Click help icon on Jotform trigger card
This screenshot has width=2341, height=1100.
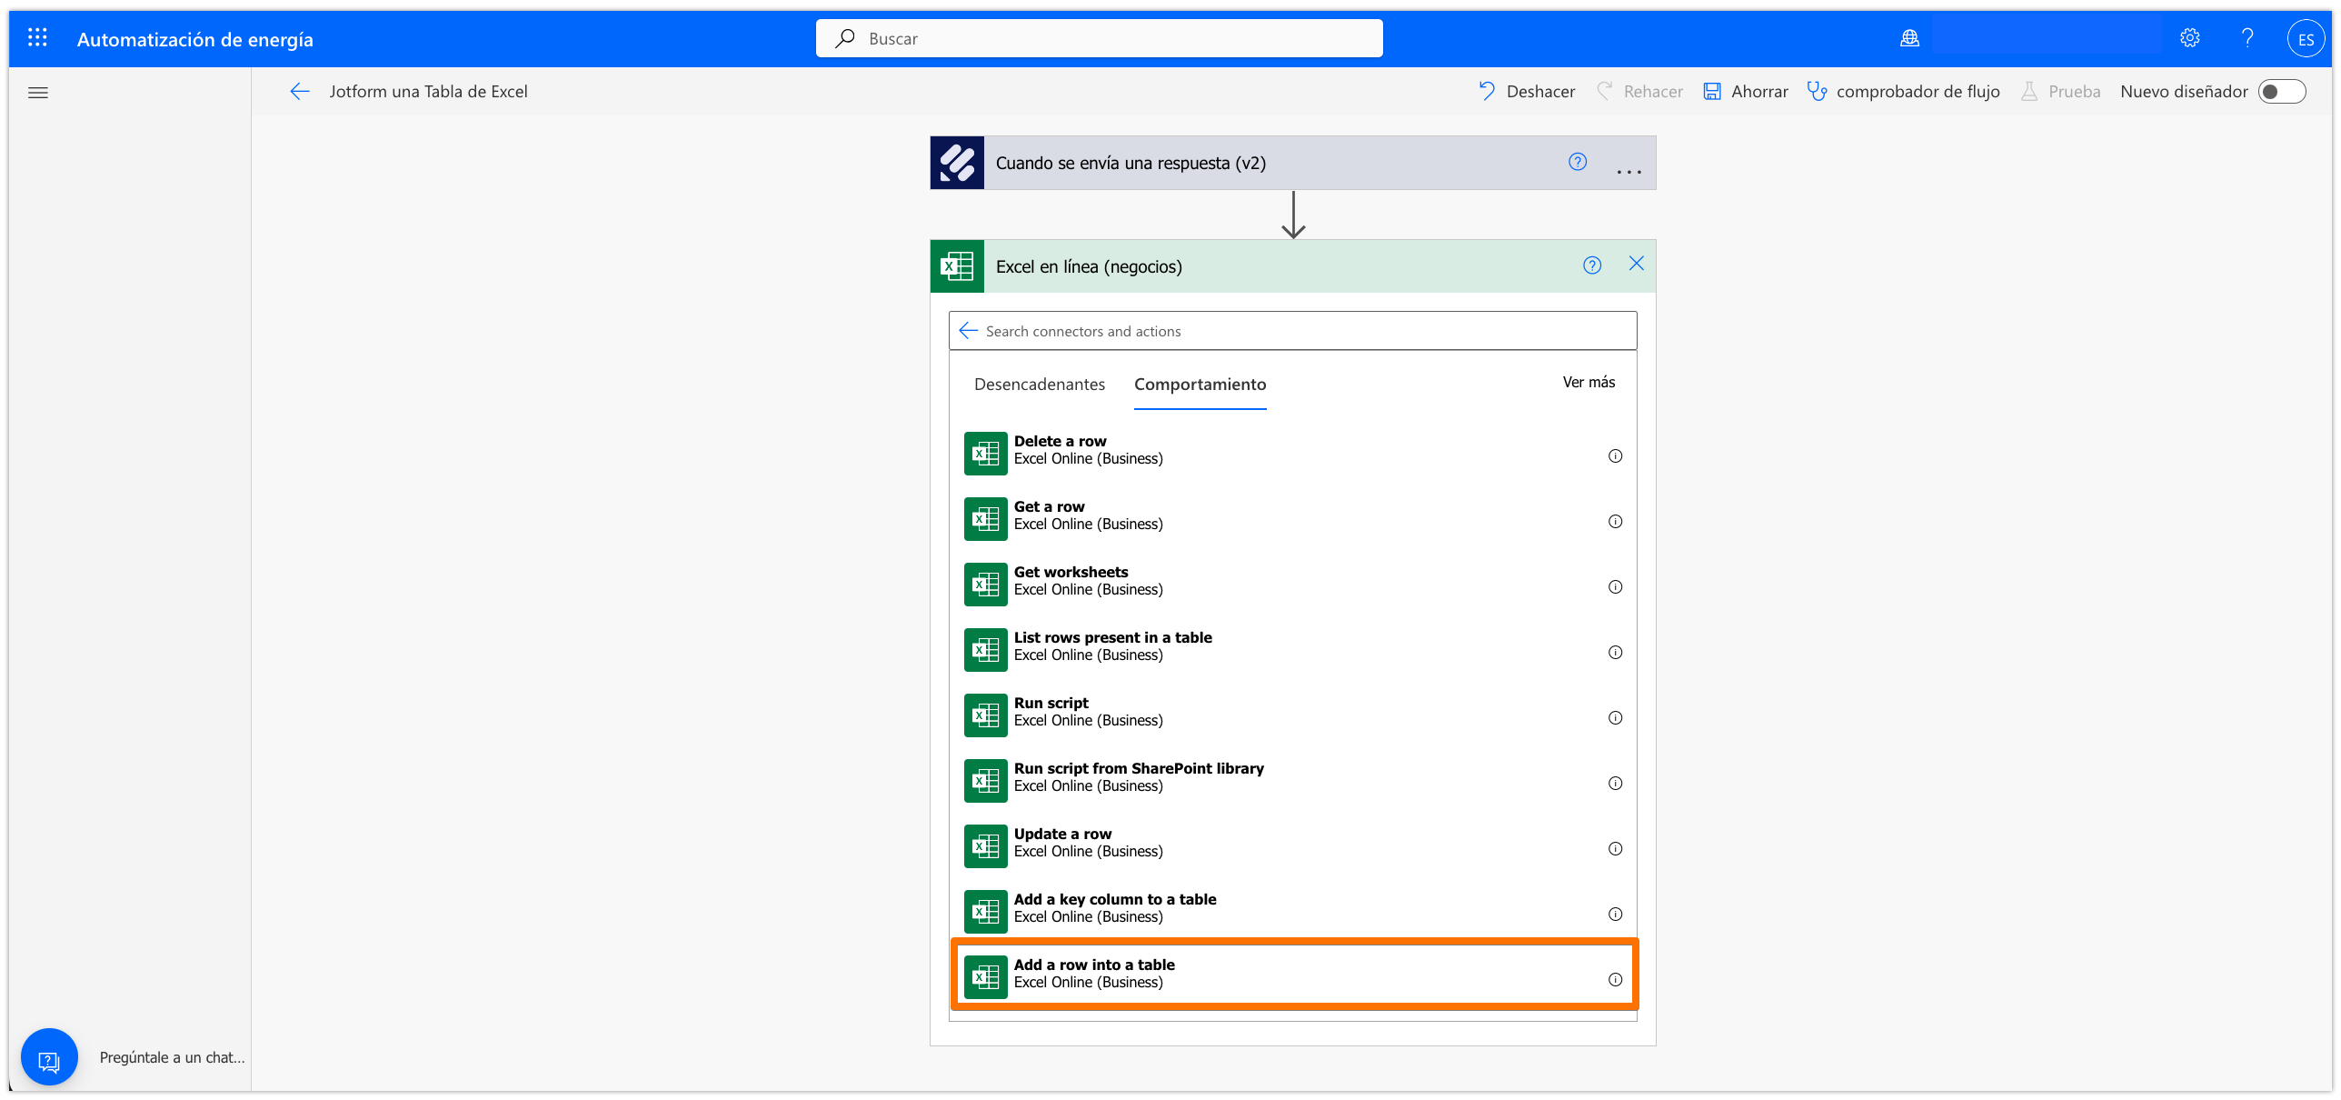[1578, 162]
